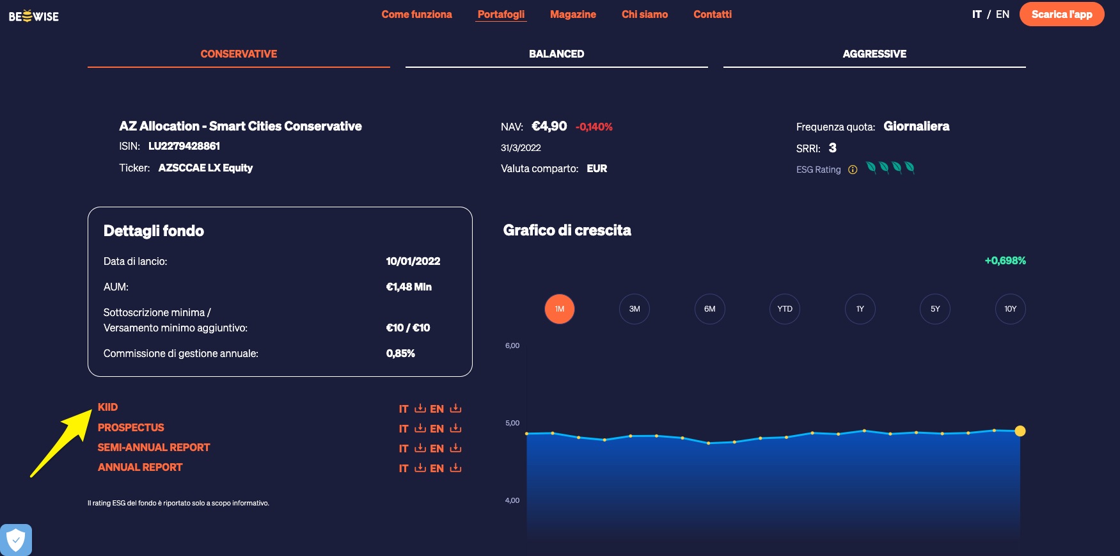Image resolution: width=1120 pixels, height=556 pixels.
Task: Select the 6M chart period
Action: (710, 309)
